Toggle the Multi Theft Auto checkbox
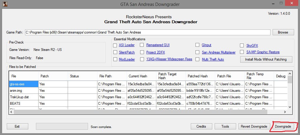This screenshot has width=300, height=135. coord(197,59)
